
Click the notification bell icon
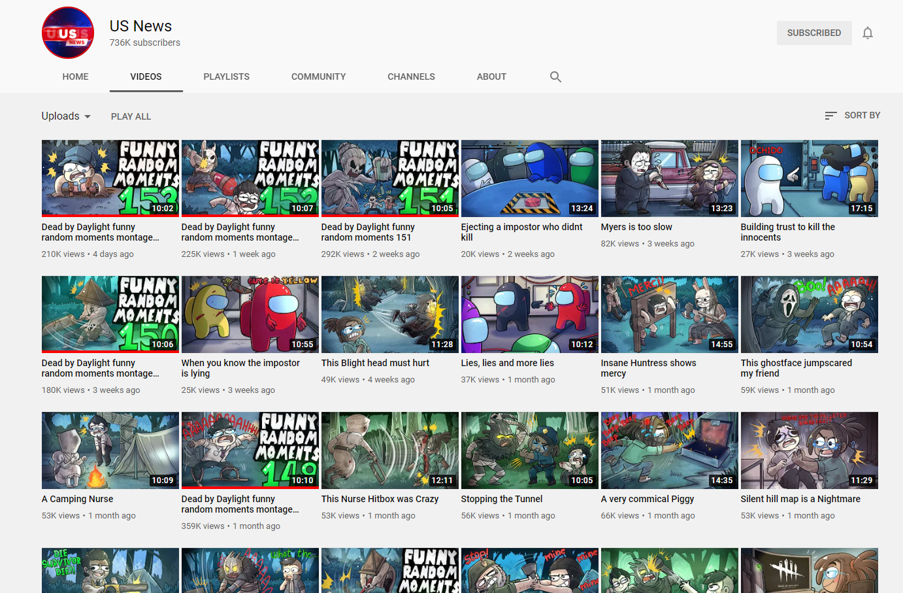point(867,33)
